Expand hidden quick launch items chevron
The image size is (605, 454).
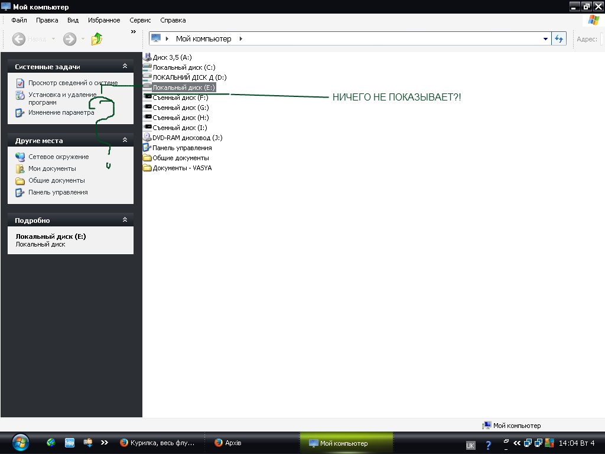tap(104, 442)
